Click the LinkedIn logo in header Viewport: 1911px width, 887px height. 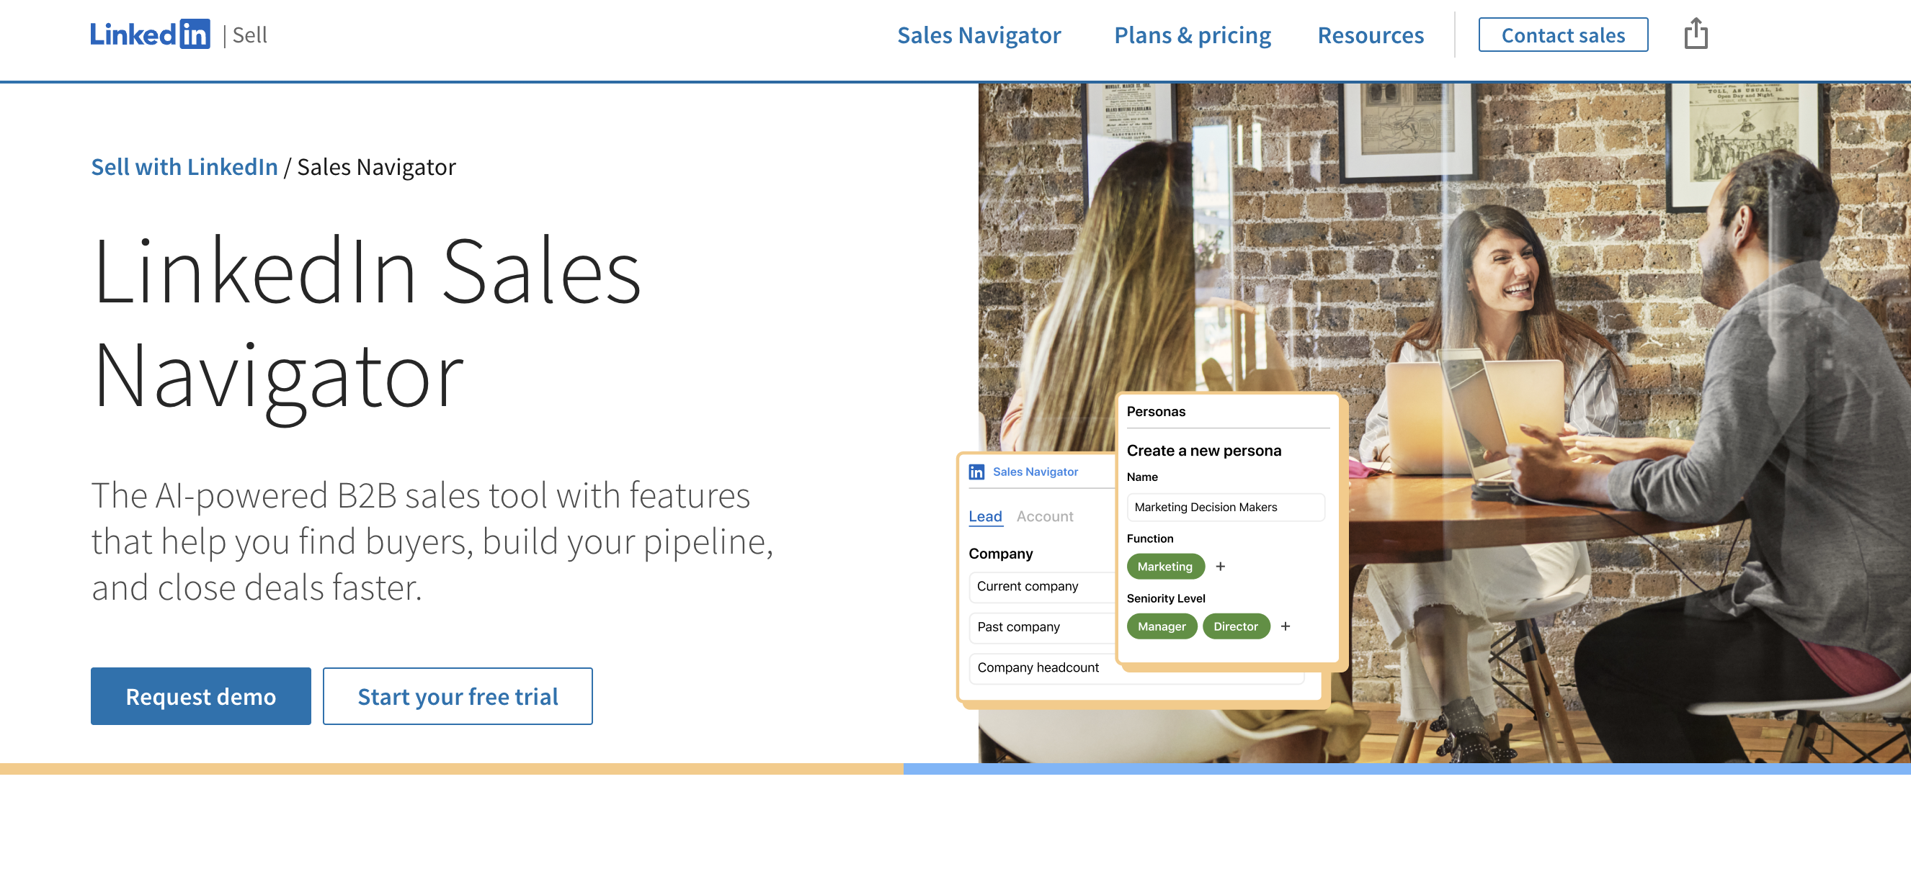(151, 35)
